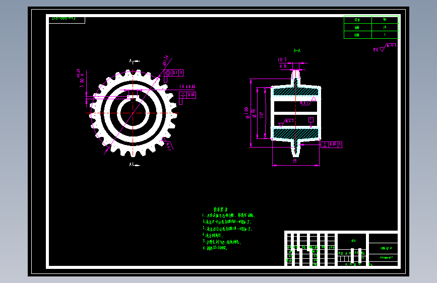Select the concentricity tolerance frame beside the gear

point(173,73)
